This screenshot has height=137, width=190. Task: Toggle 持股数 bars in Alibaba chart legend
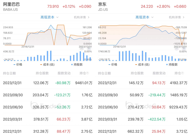pyautogui.click(x=77, y=64)
